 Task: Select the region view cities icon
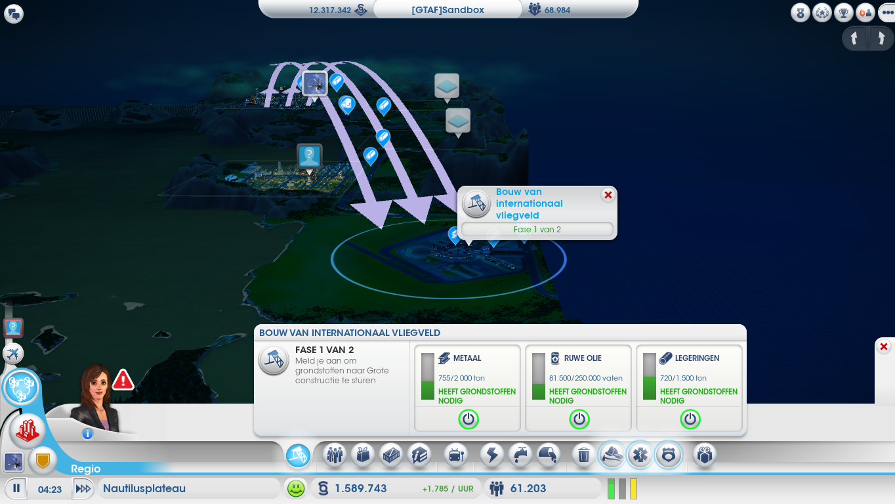coord(21,388)
